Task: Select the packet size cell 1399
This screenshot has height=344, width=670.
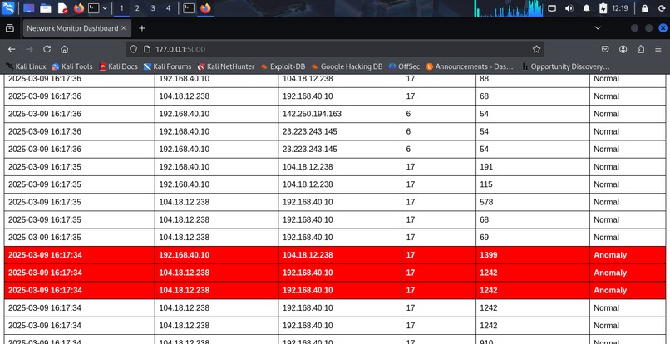Action: (533, 255)
